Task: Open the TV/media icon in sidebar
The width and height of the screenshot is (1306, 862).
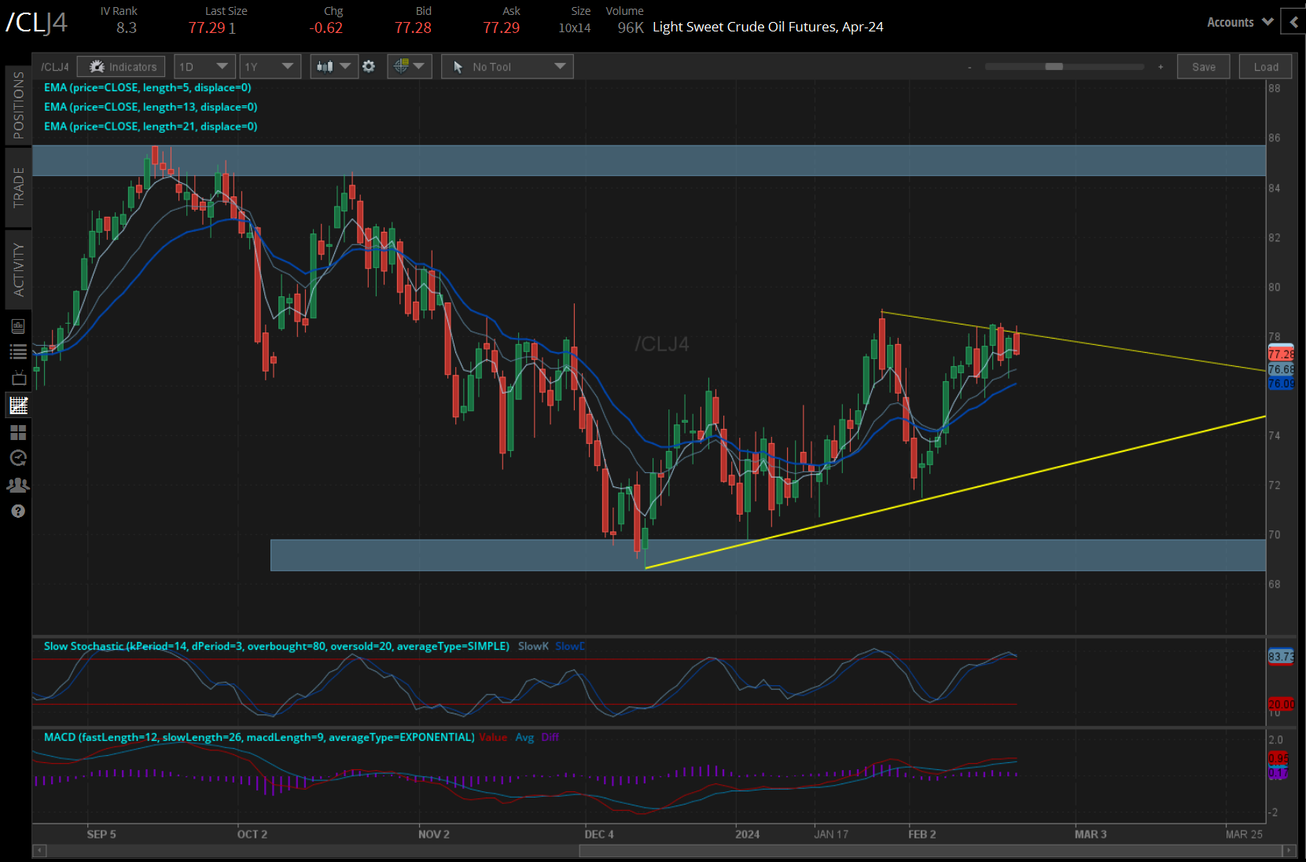Action: (18, 378)
